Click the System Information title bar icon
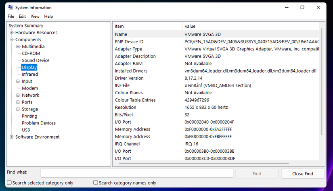Image resolution: width=333 pixels, height=191 pixels. click(10, 7)
